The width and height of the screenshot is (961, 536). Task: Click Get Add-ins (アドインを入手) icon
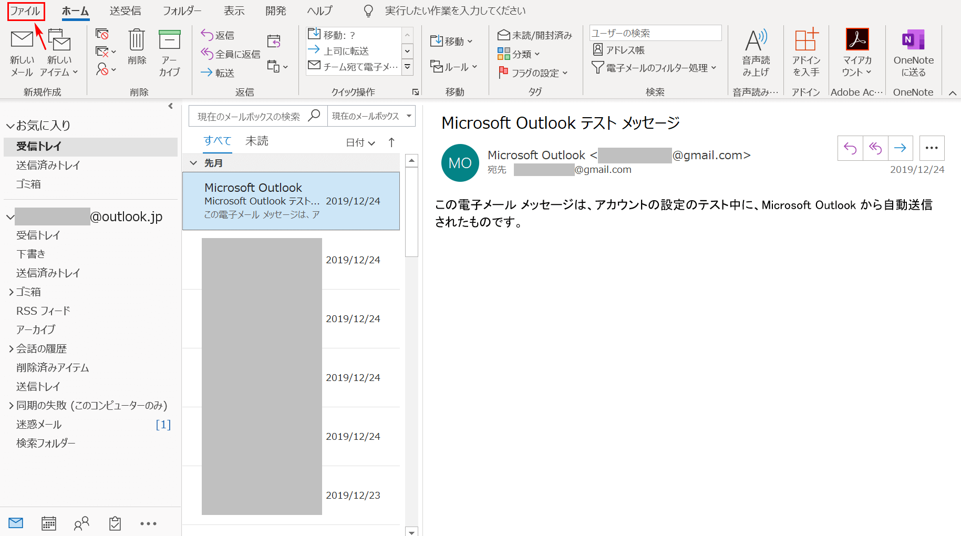coord(806,53)
